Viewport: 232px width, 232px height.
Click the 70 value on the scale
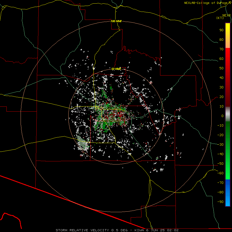221,49
